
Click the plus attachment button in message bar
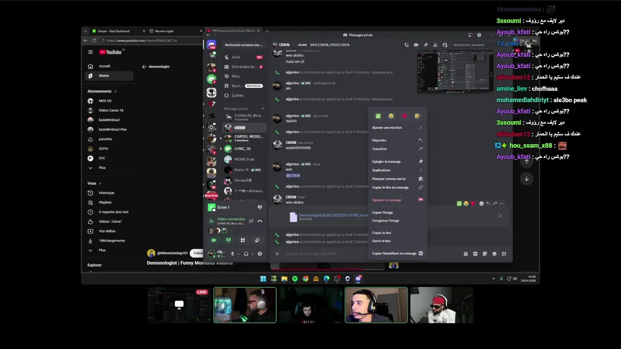pyautogui.click(x=277, y=254)
